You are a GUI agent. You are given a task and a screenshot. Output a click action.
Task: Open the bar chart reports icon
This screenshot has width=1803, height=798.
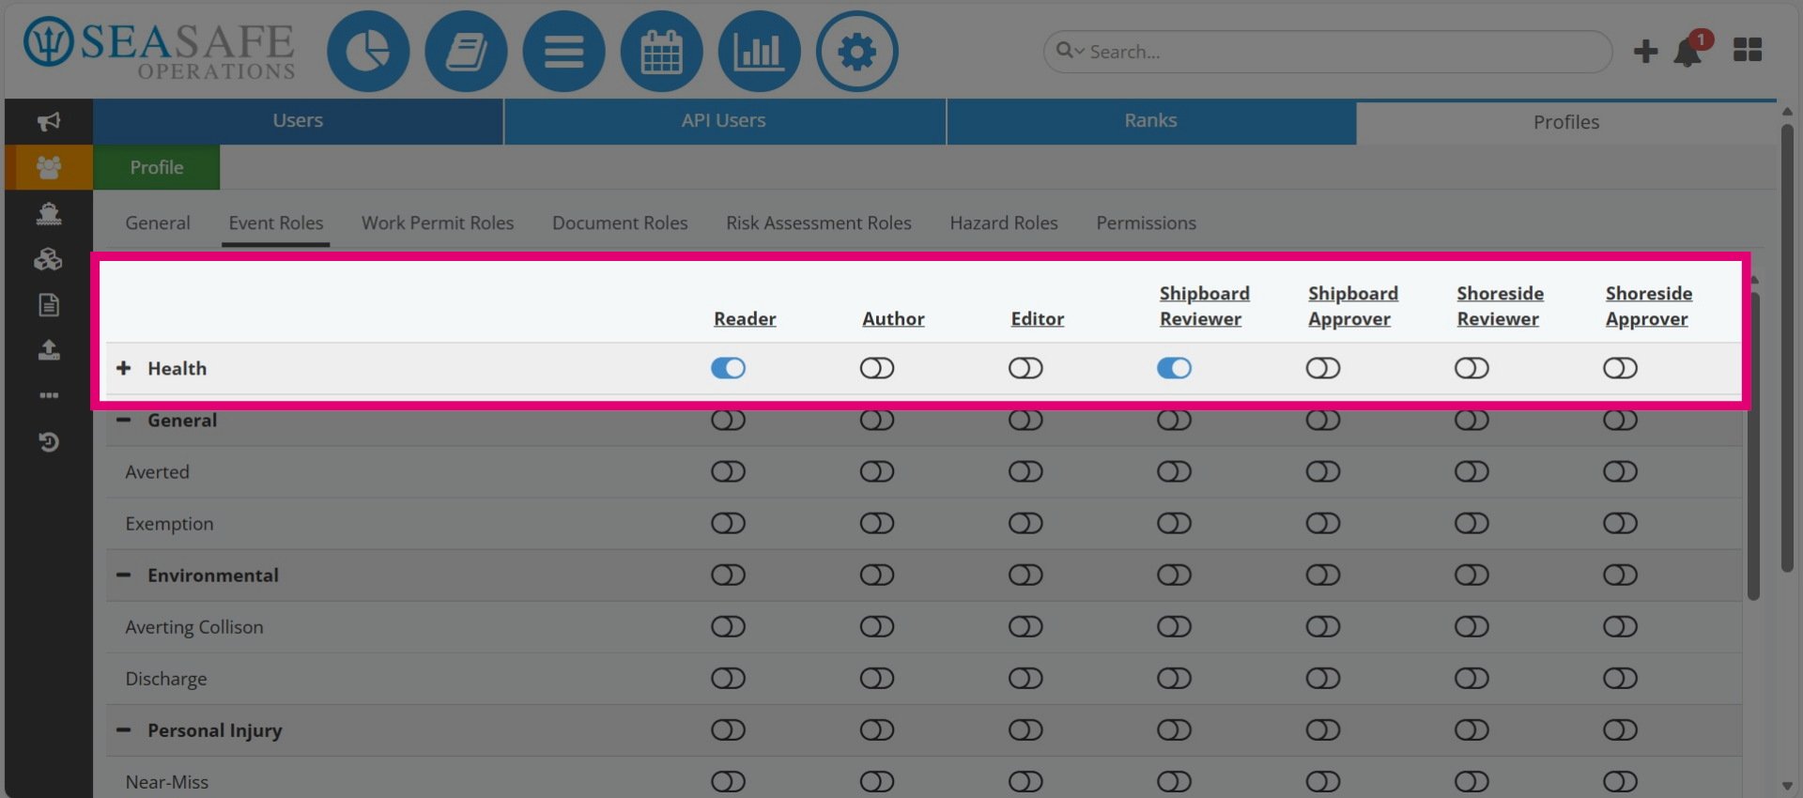click(759, 52)
